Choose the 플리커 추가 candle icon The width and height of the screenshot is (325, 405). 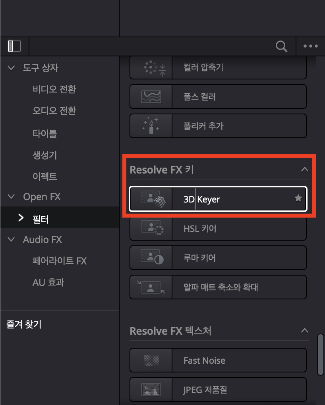(151, 126)
